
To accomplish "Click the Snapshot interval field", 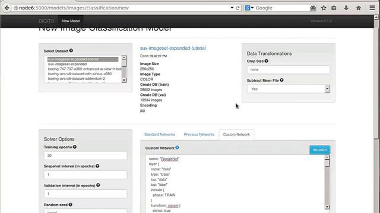I will (x=85, y=175).
